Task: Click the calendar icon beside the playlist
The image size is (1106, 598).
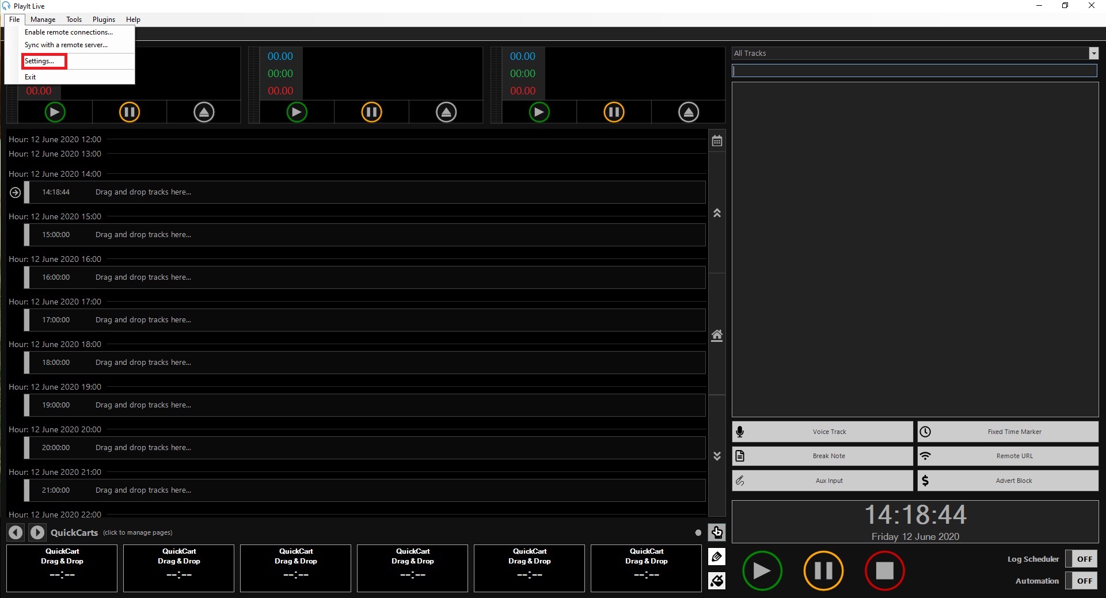Action: tap(717, 141)
